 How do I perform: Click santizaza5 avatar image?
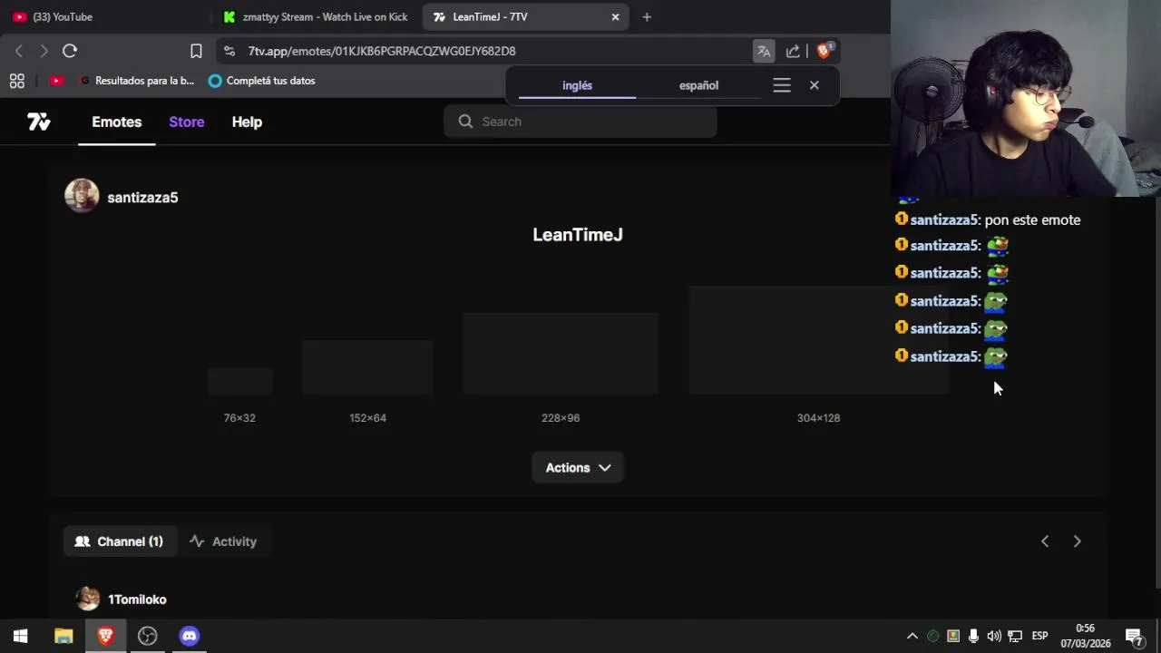(x=82, y=196)
